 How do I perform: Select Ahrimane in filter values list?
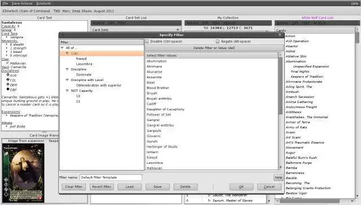coord(154,66)
